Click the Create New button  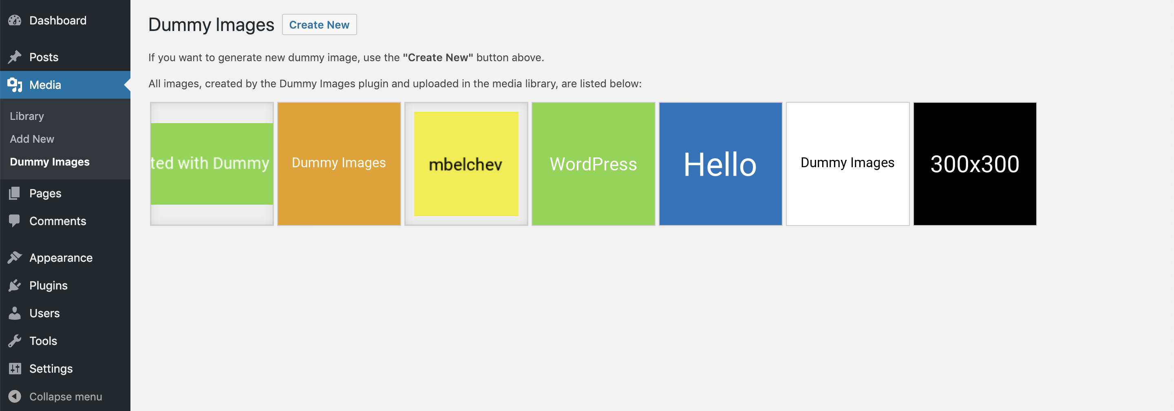pos(319,24)
